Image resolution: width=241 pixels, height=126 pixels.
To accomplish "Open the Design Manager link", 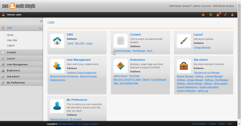I will pos(202,47).
